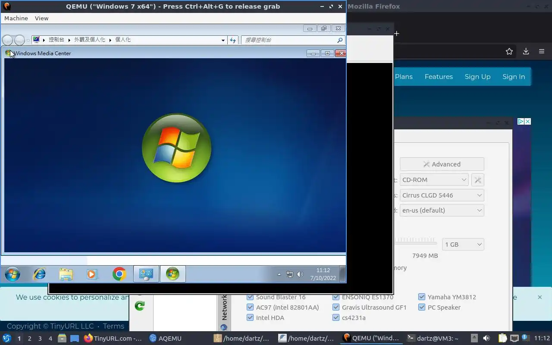Open the host panel clipboard icon

point(503,339)
